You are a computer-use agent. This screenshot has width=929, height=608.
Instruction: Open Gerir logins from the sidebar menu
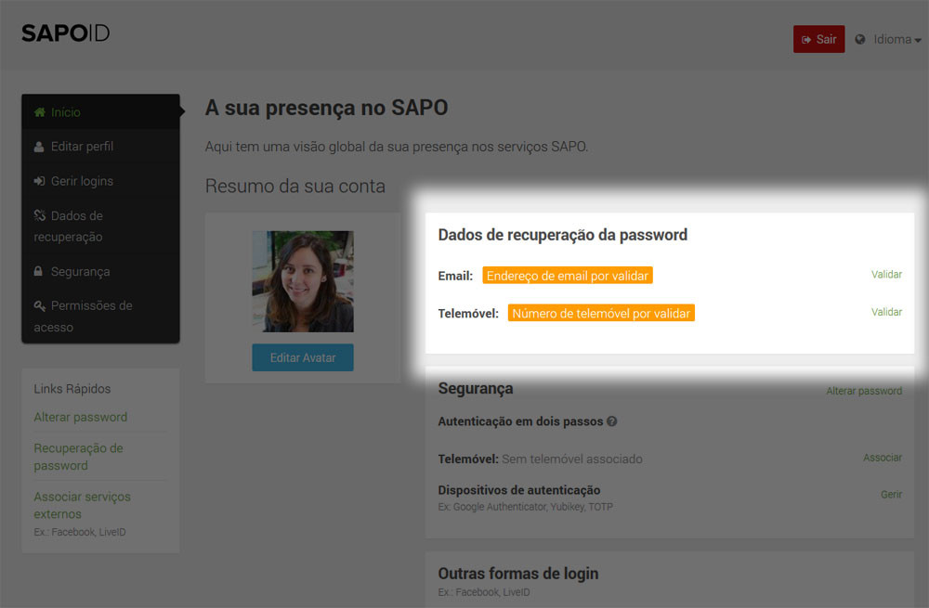(x=81, y=180)
